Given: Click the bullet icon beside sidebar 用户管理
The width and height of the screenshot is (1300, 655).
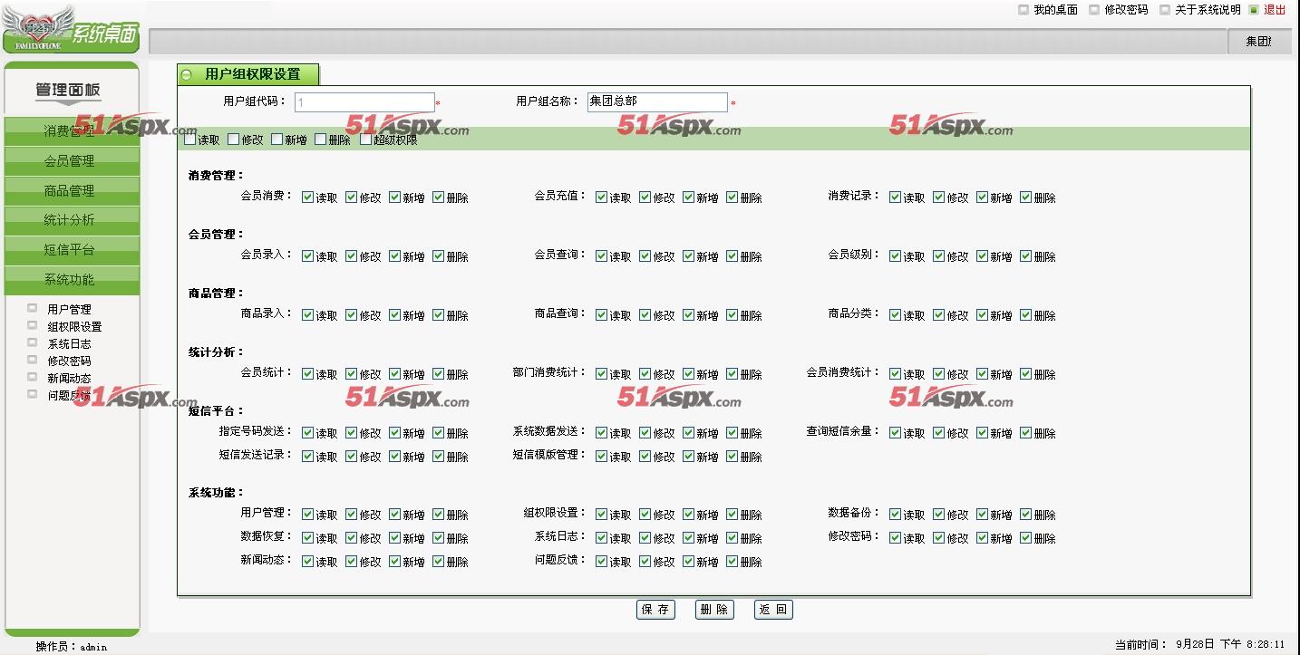Looking at the screenshot, I should [33, 308].
